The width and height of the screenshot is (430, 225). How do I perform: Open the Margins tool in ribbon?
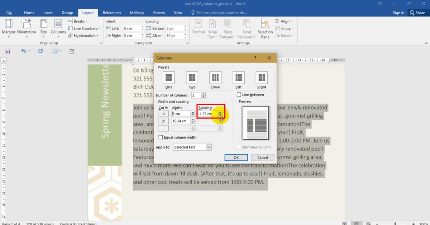point(9,28)
